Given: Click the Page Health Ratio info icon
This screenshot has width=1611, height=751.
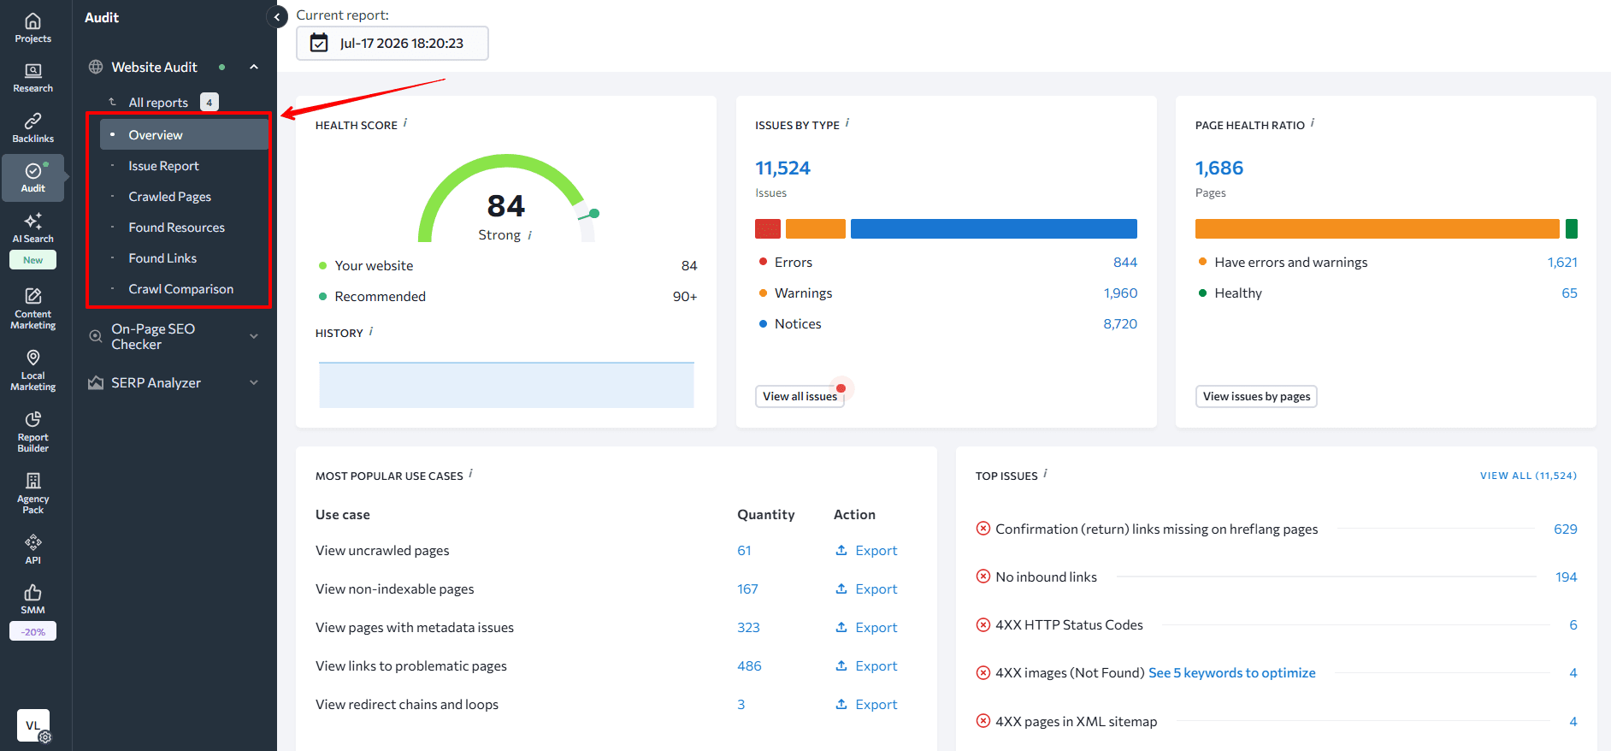Looking at the screenshot, I should (x=1313, y=123).
